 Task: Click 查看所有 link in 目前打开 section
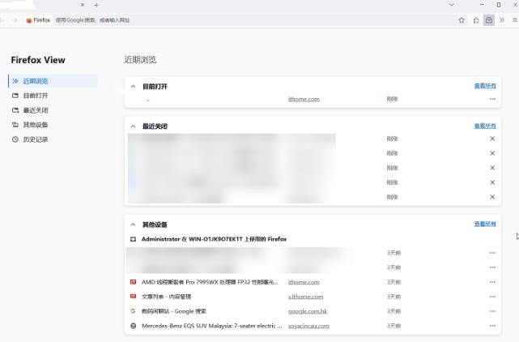point(485,86)
